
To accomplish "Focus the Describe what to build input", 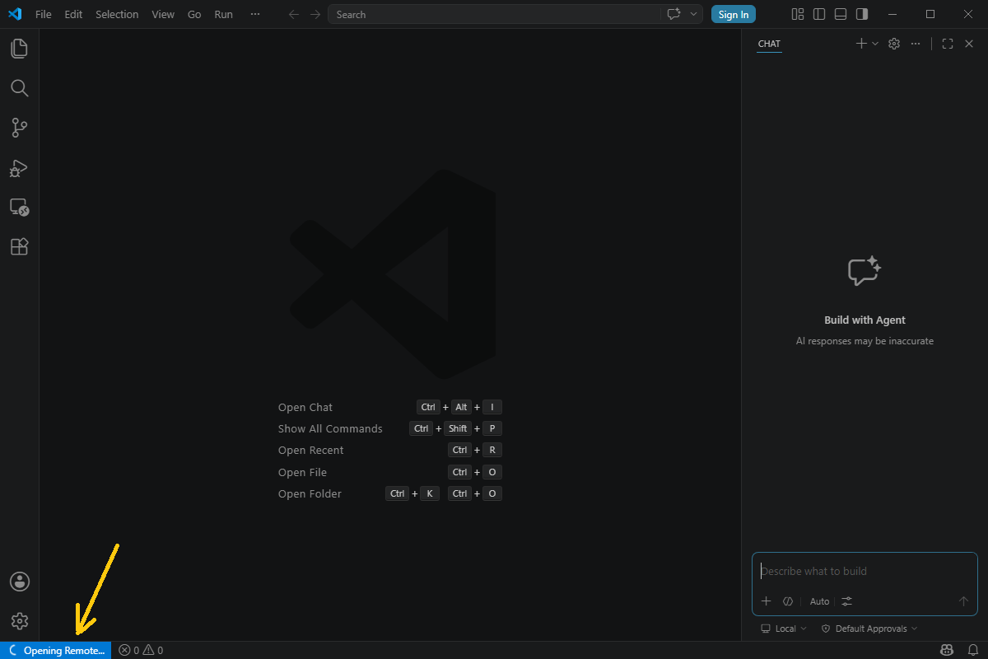I will click(x=864, y=571).
